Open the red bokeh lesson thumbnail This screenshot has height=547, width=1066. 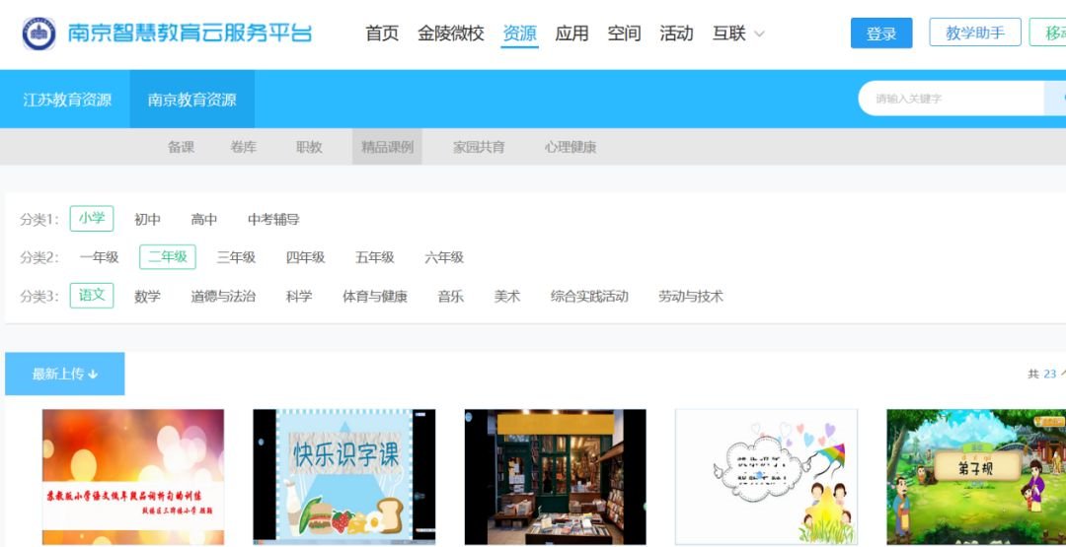click(133, 477)
